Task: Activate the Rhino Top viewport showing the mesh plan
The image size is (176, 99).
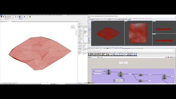Action: click(138, 33)
